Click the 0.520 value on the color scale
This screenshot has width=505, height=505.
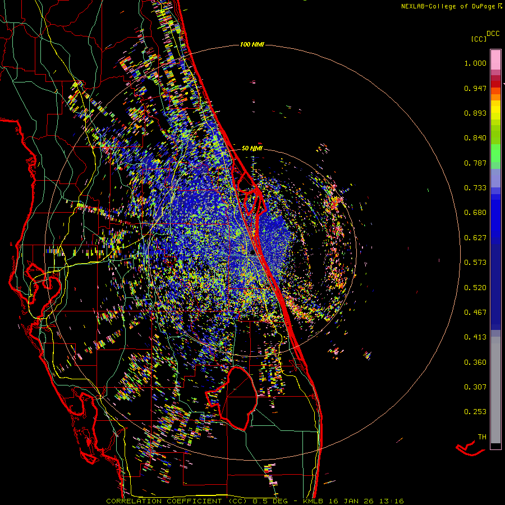click(x=475, y=288)
